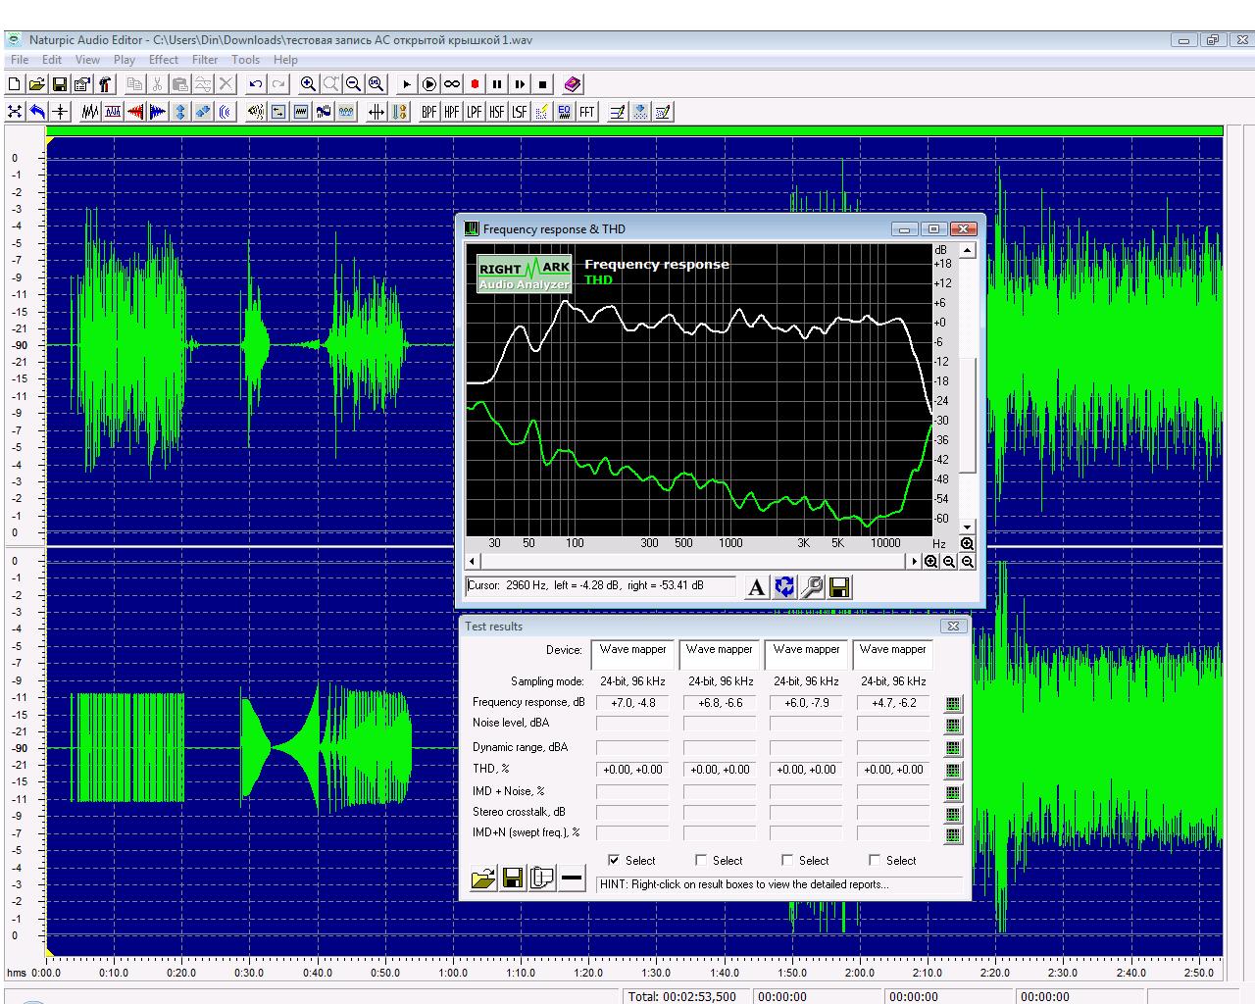Click the +7.0, -4.8 frequency response result box
Viewport: 1255px width, 1004px height.
pos(633,703)
